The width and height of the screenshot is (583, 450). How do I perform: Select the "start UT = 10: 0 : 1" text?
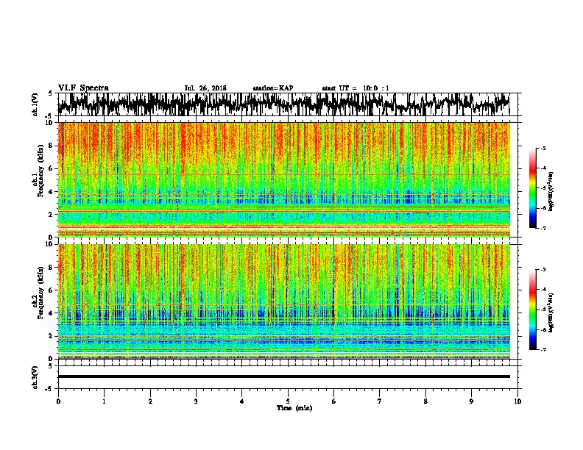point(356,88)
